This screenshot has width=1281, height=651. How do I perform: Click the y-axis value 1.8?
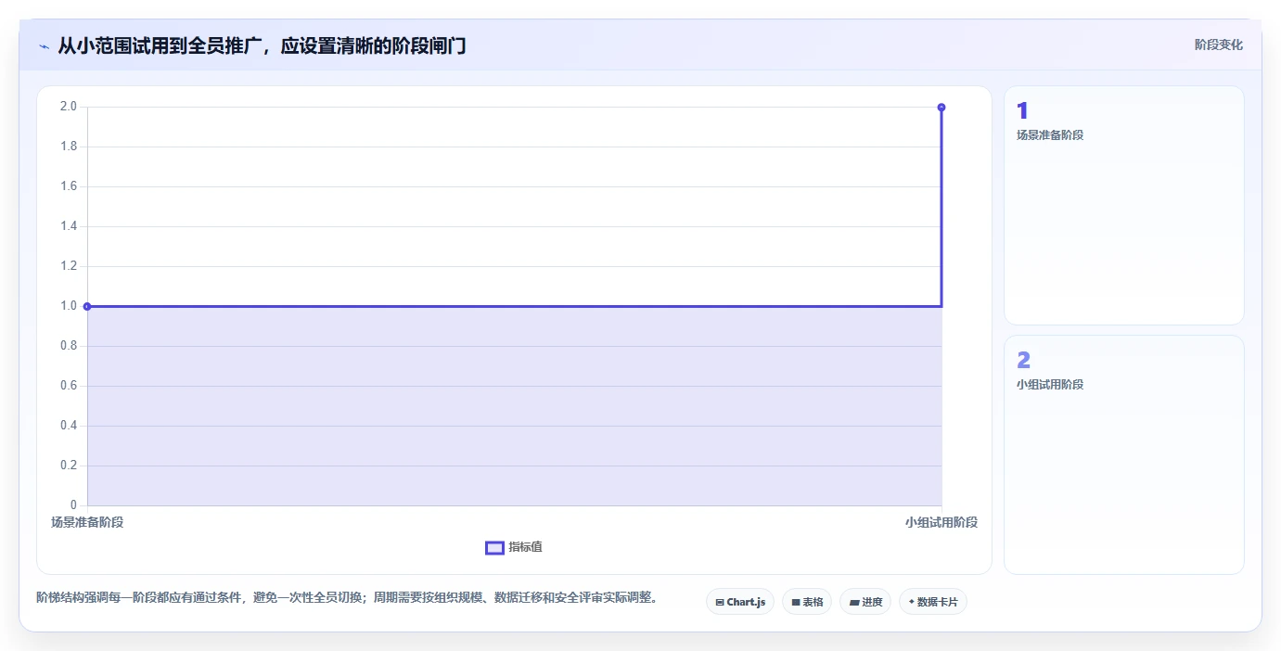tap(69, 147)
